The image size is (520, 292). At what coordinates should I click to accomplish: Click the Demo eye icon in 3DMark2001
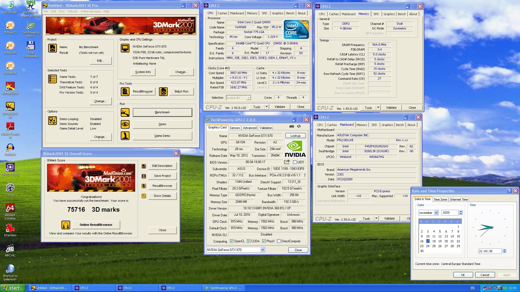[x=125, y=124]
